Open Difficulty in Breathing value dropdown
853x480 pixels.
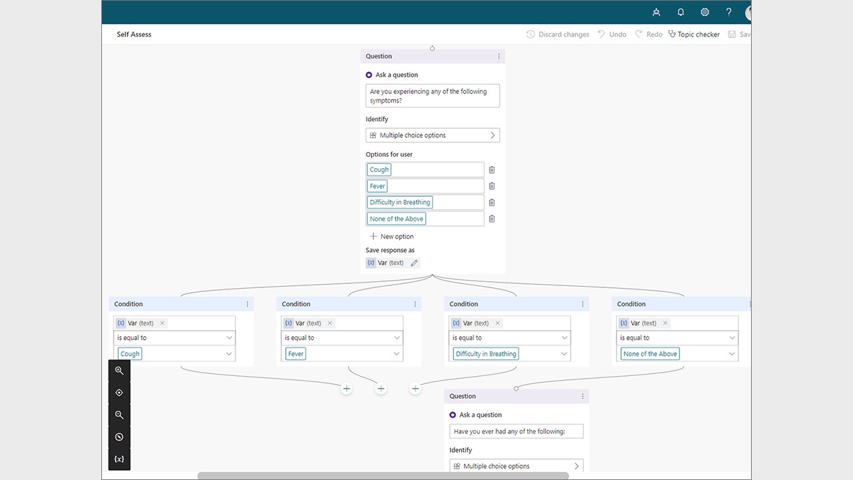[510, 354]
